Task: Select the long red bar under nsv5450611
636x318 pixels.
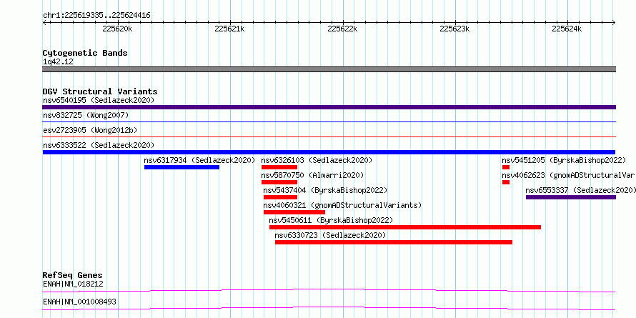Action: 405,227
